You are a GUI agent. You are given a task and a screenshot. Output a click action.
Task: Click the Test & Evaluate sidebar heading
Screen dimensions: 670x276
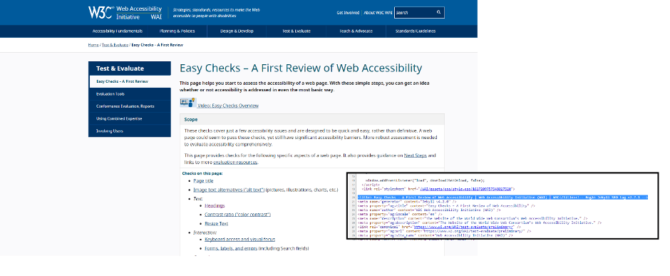[x=130, y=68]
